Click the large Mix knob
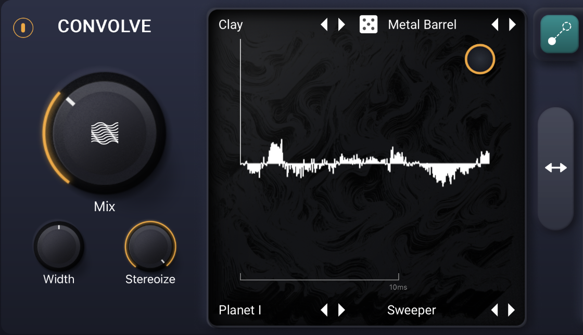The width and height of the screenshot is (583, 335). coord(105,133)
